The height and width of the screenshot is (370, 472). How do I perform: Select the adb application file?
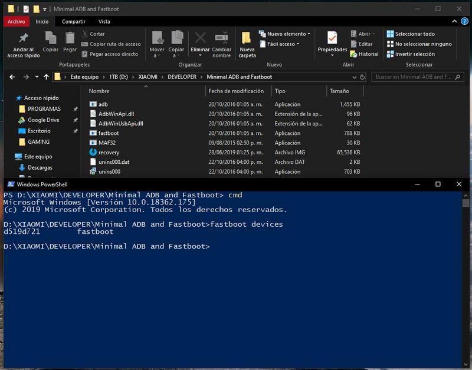[225, 104]
